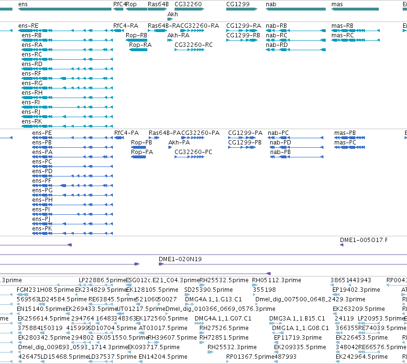407x364 pixels.
Task: Select transcript ens-RD
Action: click(x=67, y=69)
